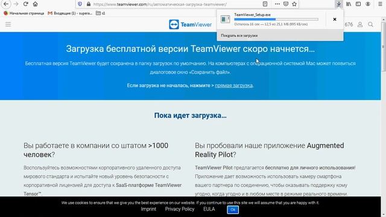Toggle reader view in address bar

click(265, 4)
